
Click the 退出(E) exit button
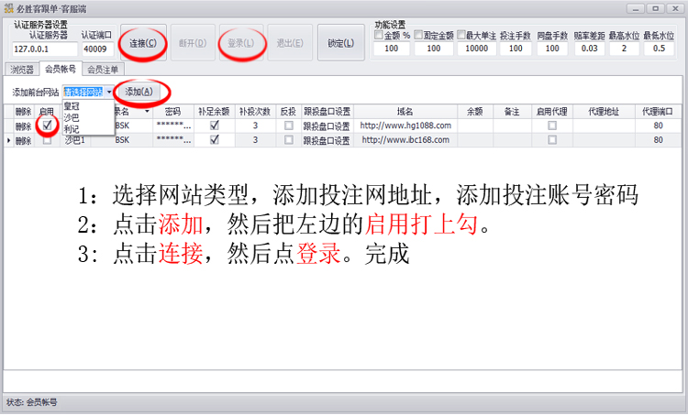(x=290, y=43)
